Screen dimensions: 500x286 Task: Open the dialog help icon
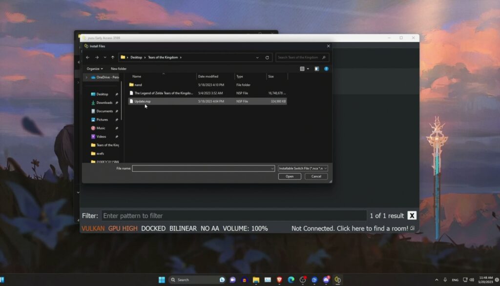(x=326, y=68)
